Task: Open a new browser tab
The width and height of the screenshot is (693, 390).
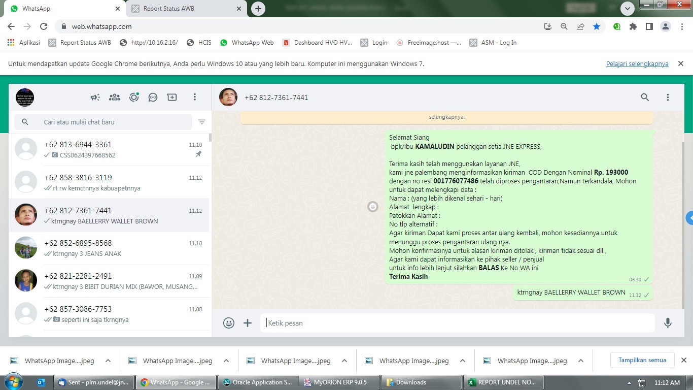Action: (258, 9)
